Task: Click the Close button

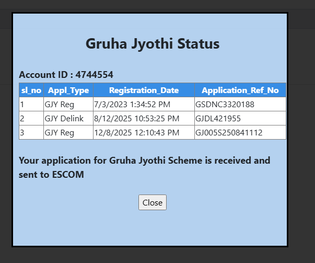Action: (x=153, y=202)
